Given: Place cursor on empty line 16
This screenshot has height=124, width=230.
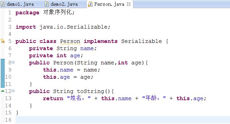Looking at the screenshot, I should point(122,120).
